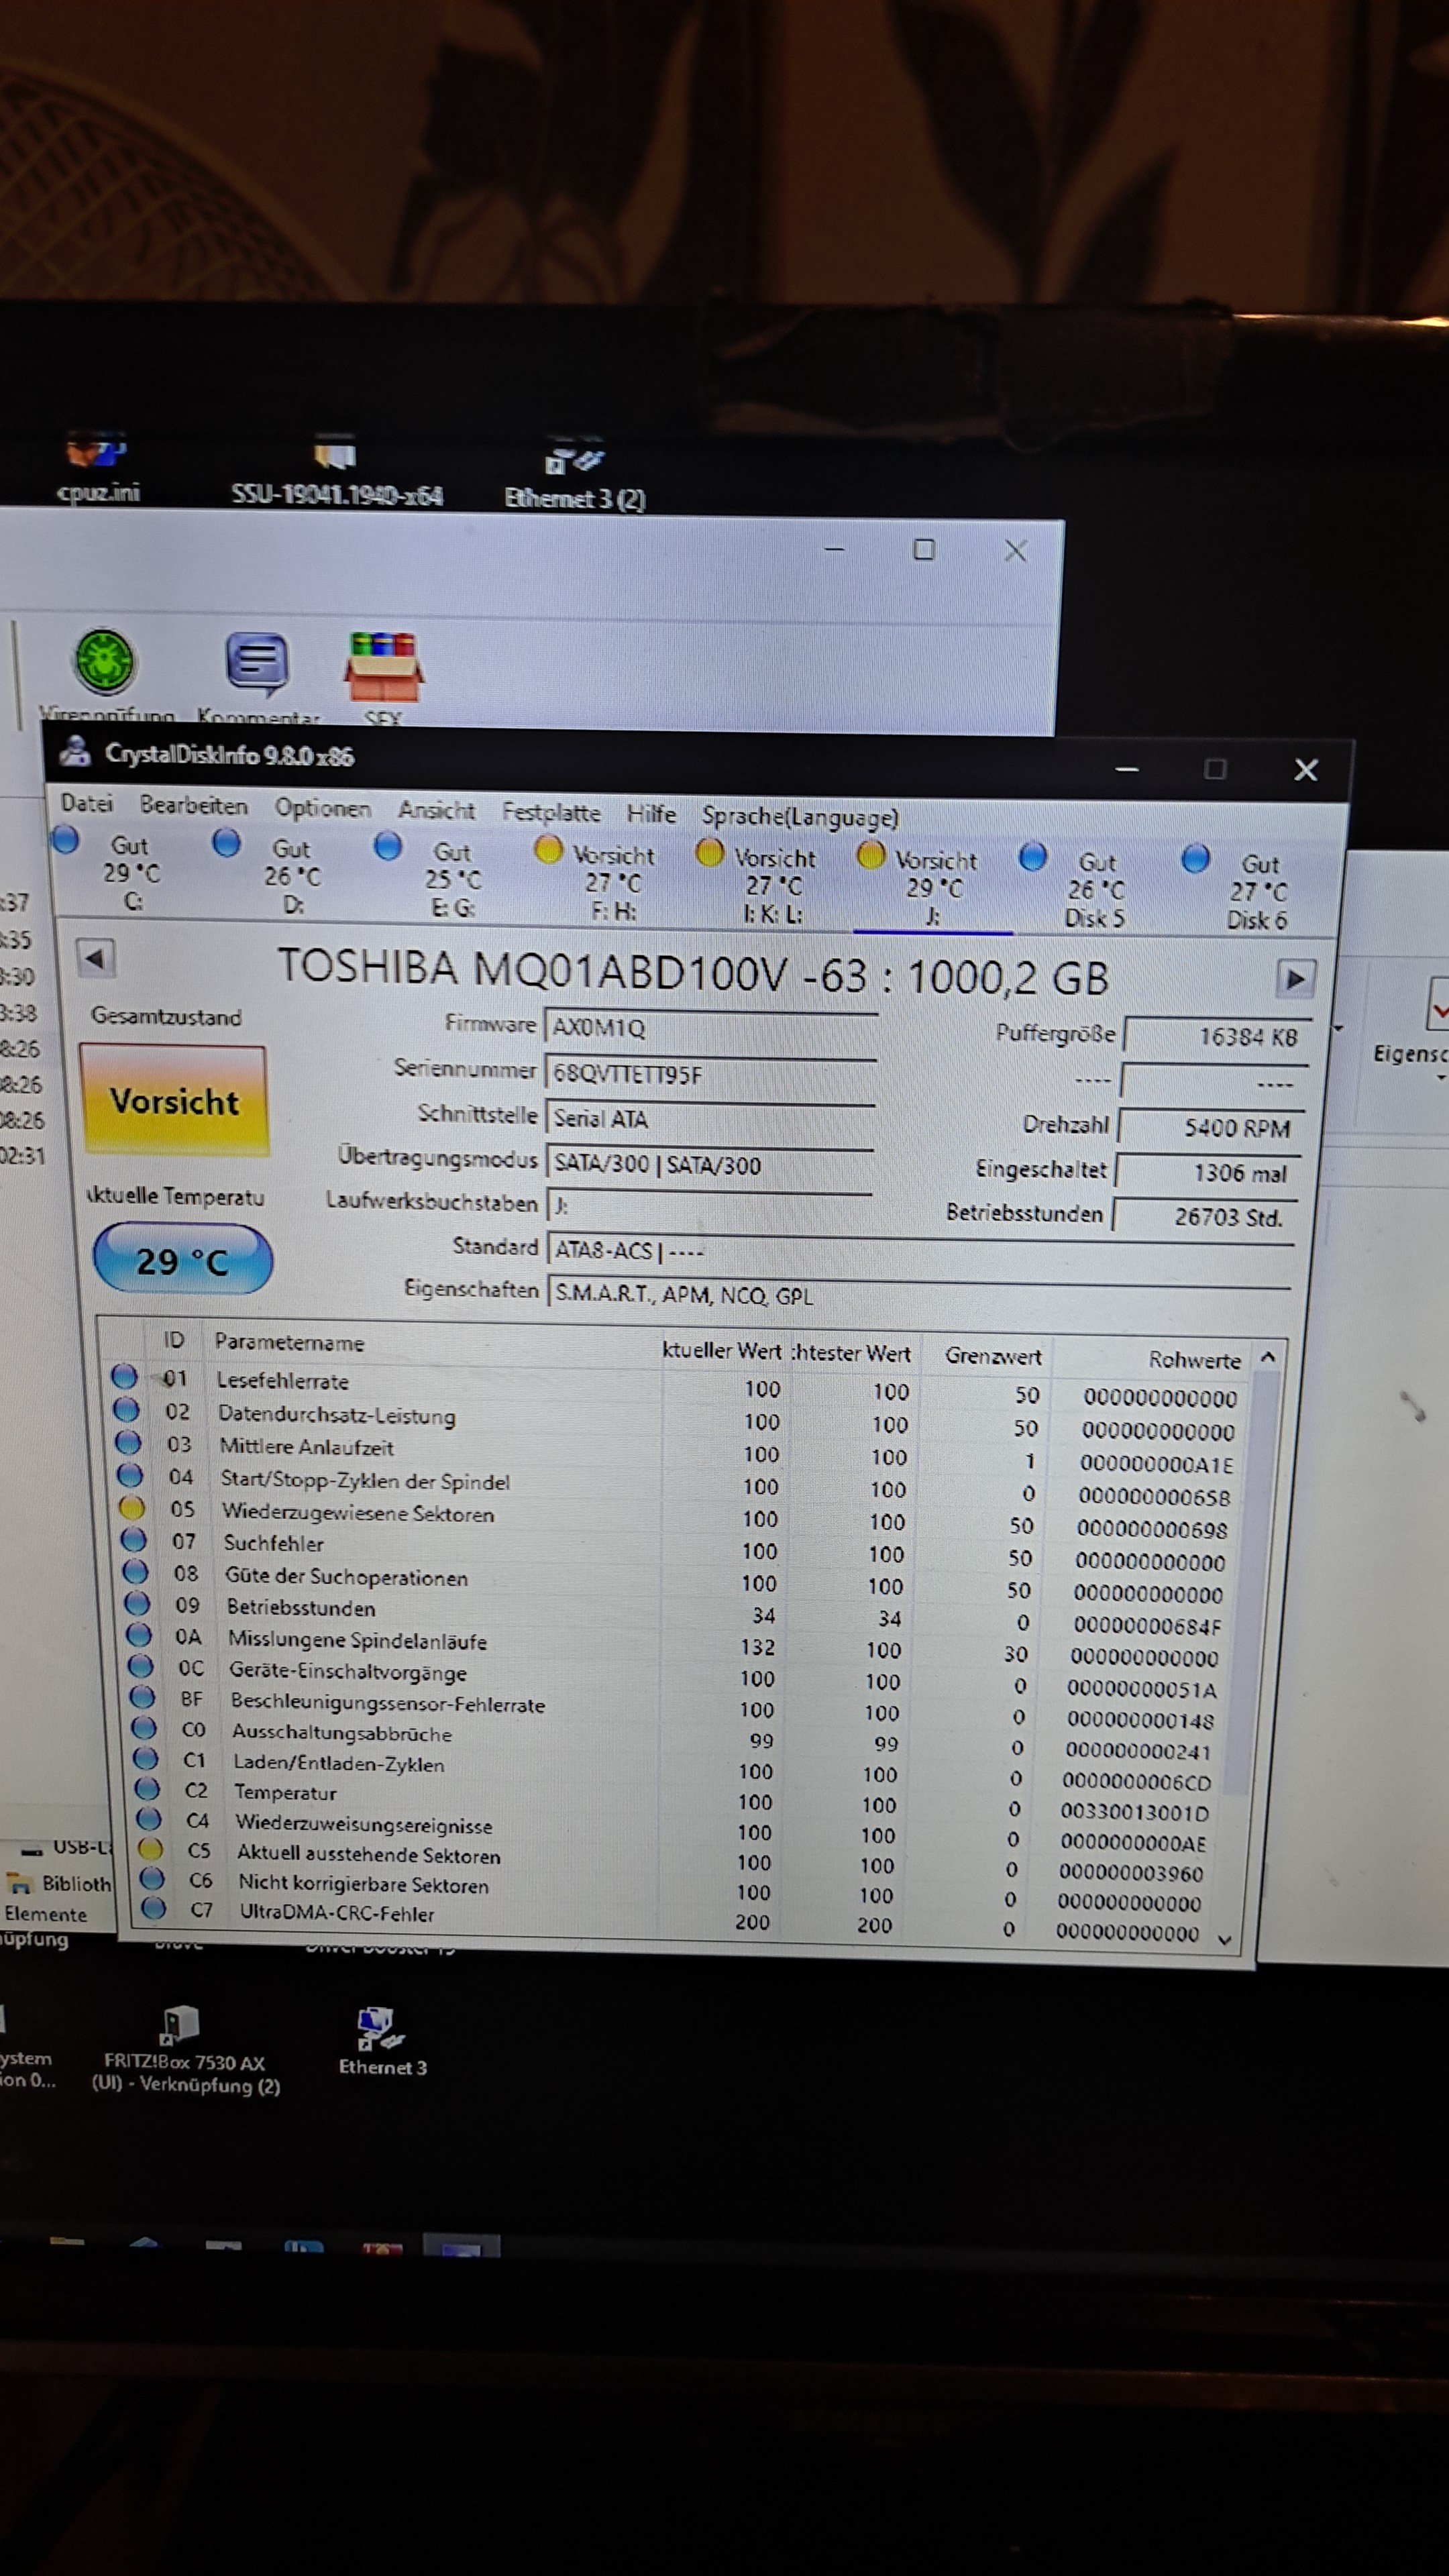Click status dot for UltraDMA-CRC-Fehler row

coord(154,1908)
